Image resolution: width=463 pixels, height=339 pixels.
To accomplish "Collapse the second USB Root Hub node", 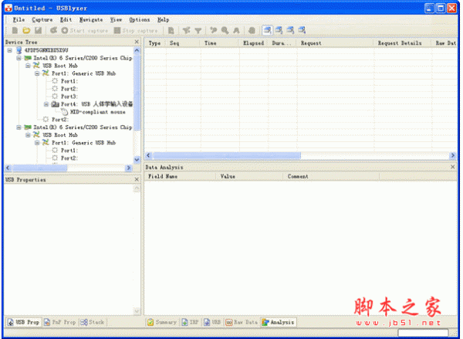I will click(28, 135).
